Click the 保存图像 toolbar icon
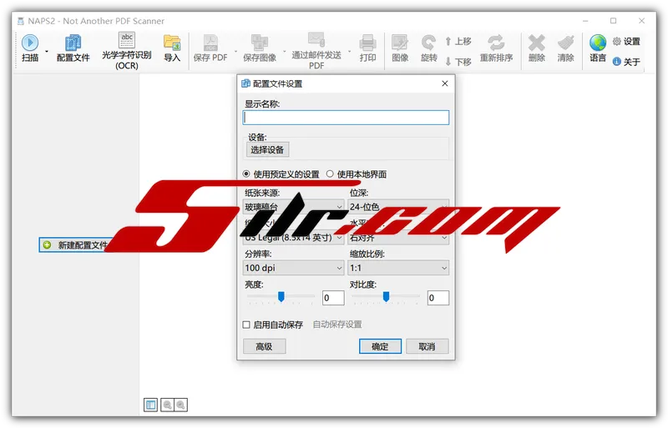Image resolution: width=668 pixels, height=428 pixels. click(x=260, y=48)
